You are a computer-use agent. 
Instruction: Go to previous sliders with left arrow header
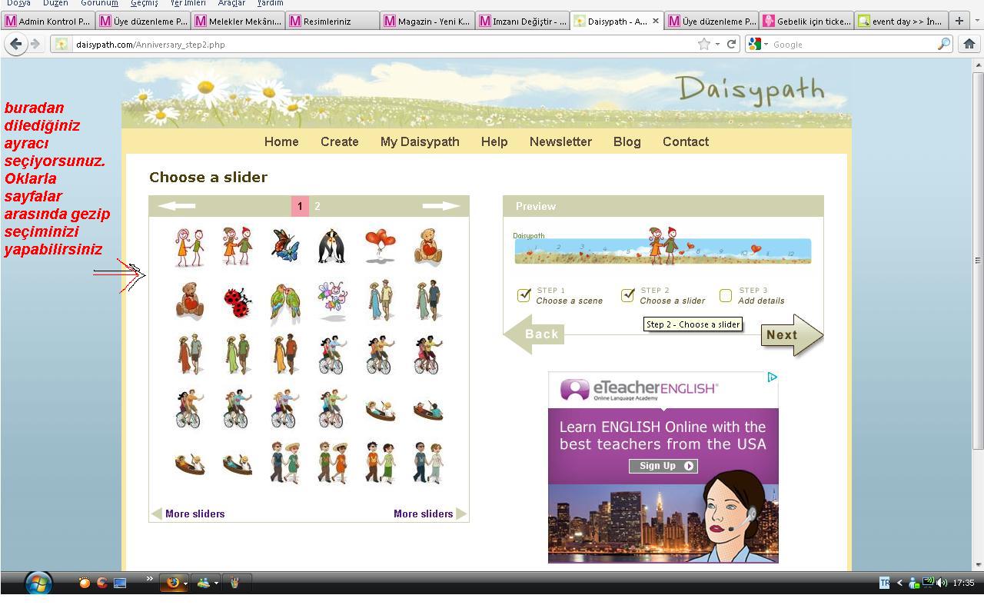pos(177,206)
